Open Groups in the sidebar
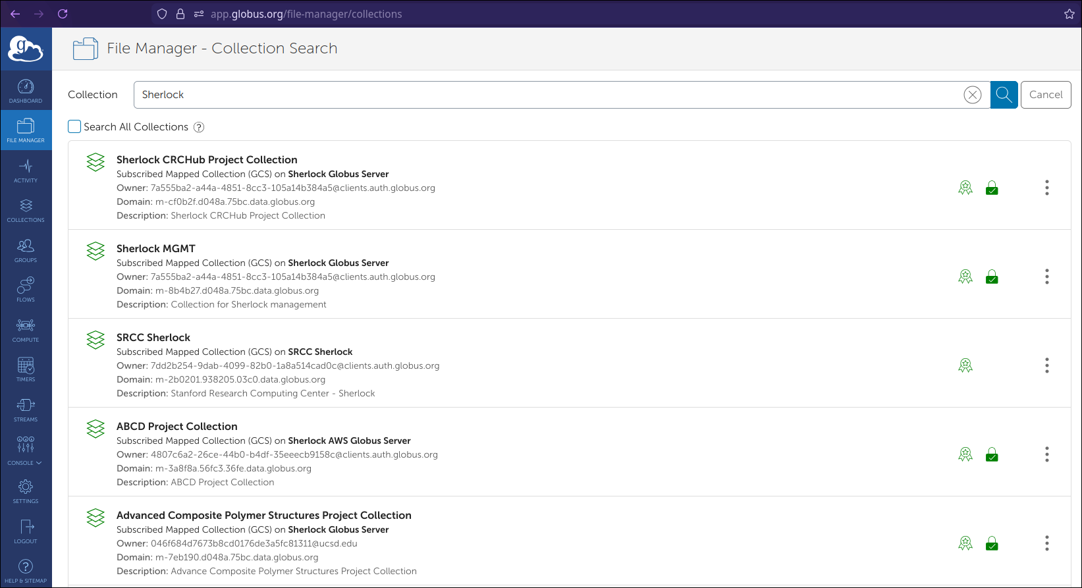This screenshot has height=588, width=1082. (26, 250)
